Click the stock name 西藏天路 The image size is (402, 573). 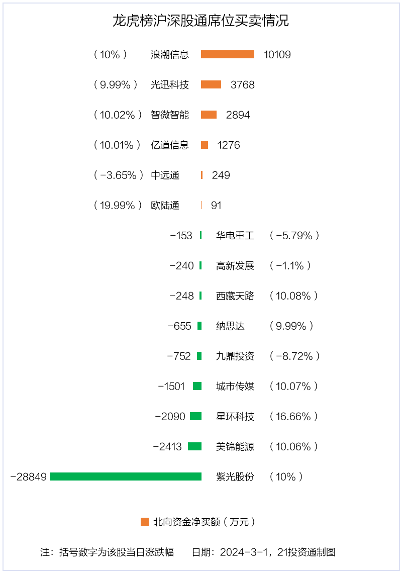[x=235, y=296]
